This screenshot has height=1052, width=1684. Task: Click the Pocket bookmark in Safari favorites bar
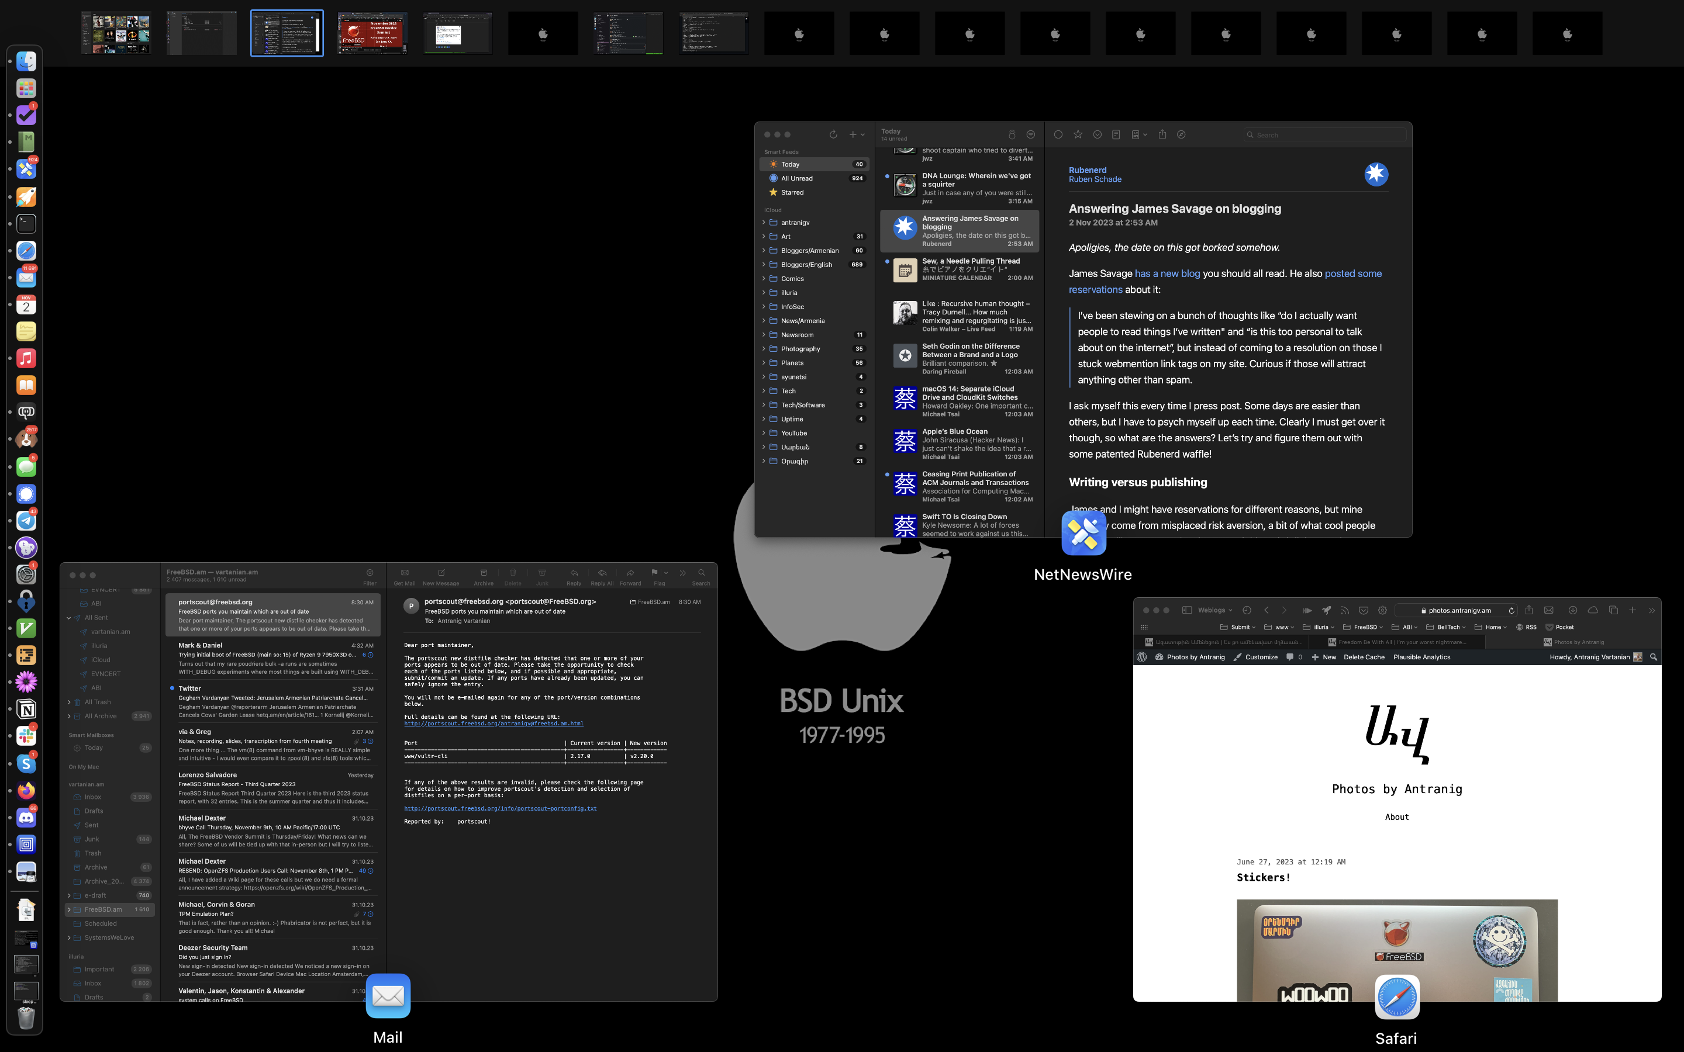(1559, 627)
